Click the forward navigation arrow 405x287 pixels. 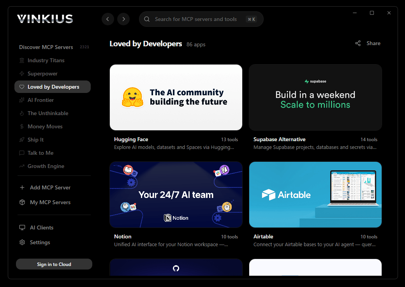tap(123, 19)
